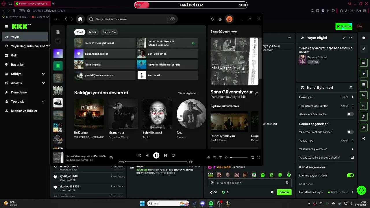Pop out the Kanal Eylemleri panel

pyautogui.click(x=351, y=88)
